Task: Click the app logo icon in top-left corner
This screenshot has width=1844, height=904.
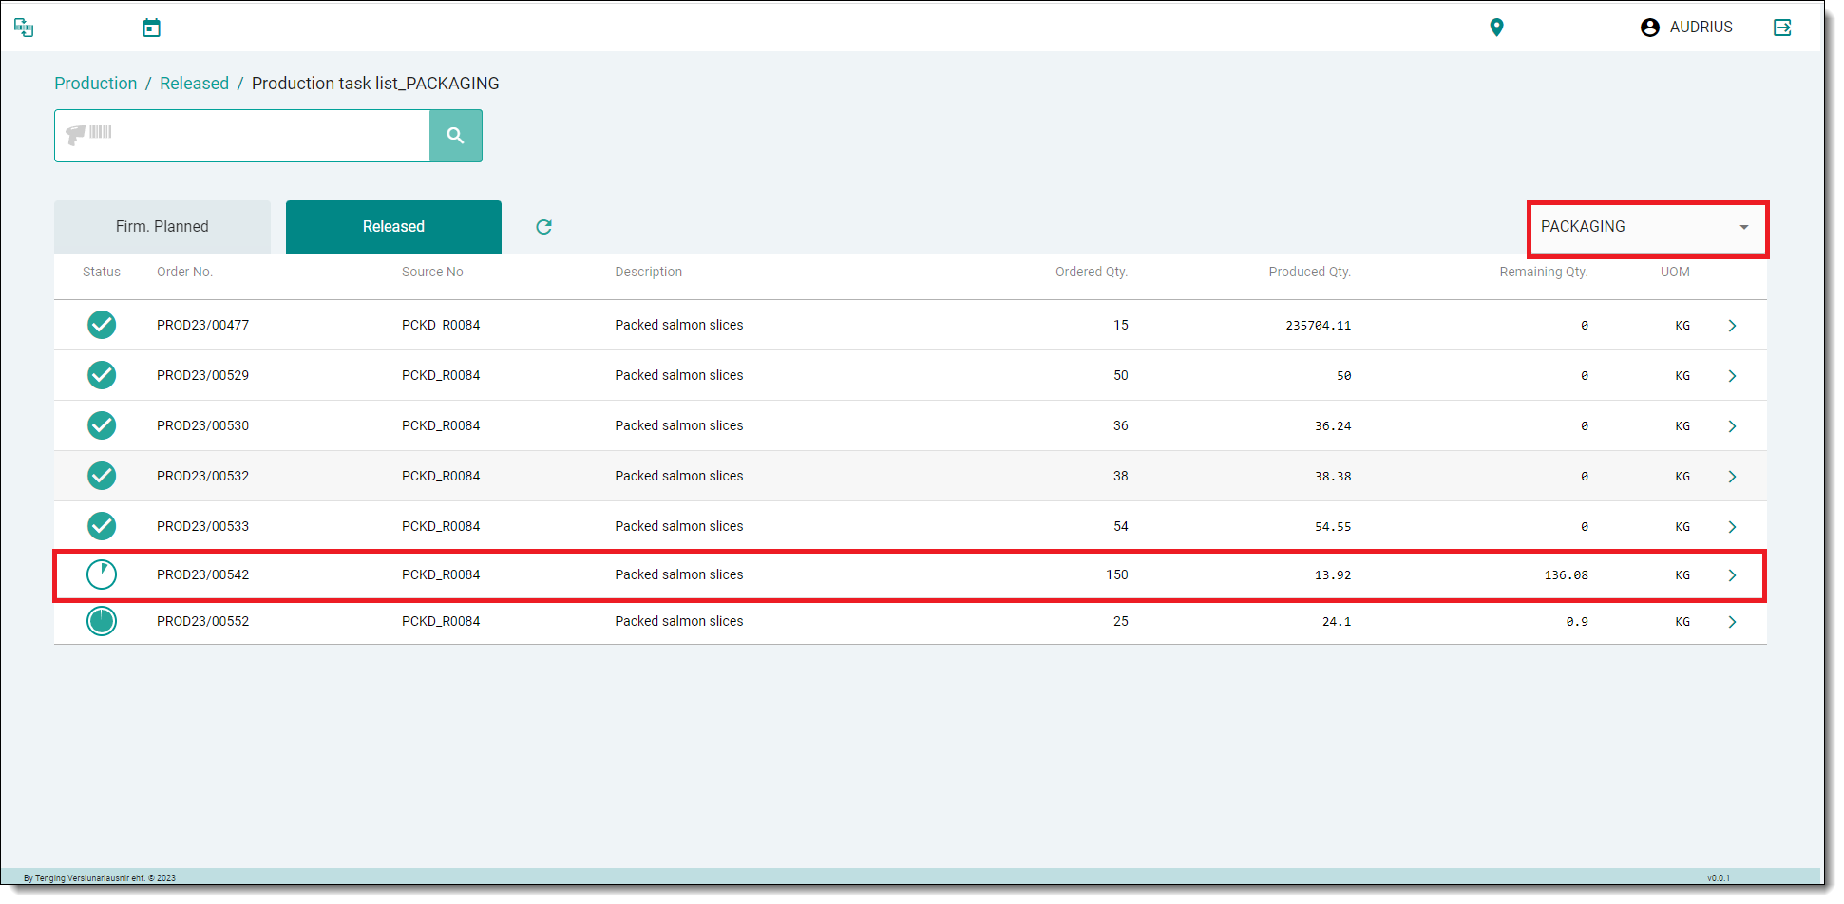Action: click(x=24, y=28)
